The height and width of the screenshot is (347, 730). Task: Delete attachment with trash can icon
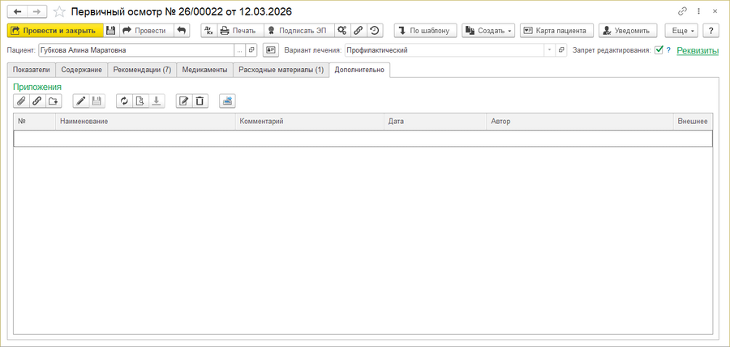pyautogui.click(x=200, y=101)
